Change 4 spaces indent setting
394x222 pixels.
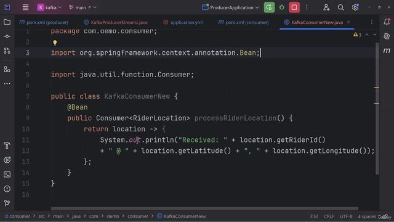(367, 216)
